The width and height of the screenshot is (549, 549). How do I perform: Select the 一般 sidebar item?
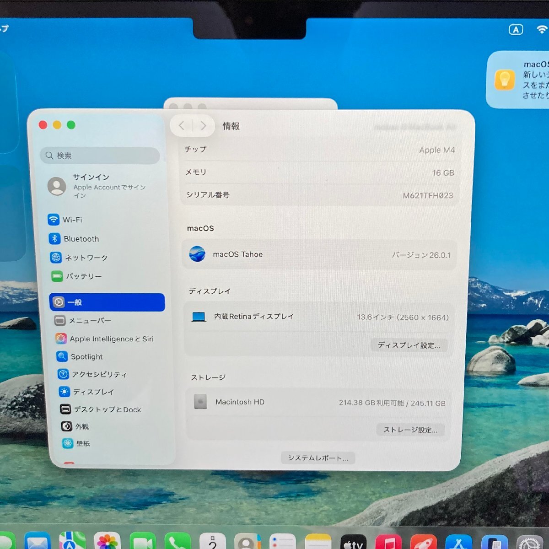[x=107, y=302]
